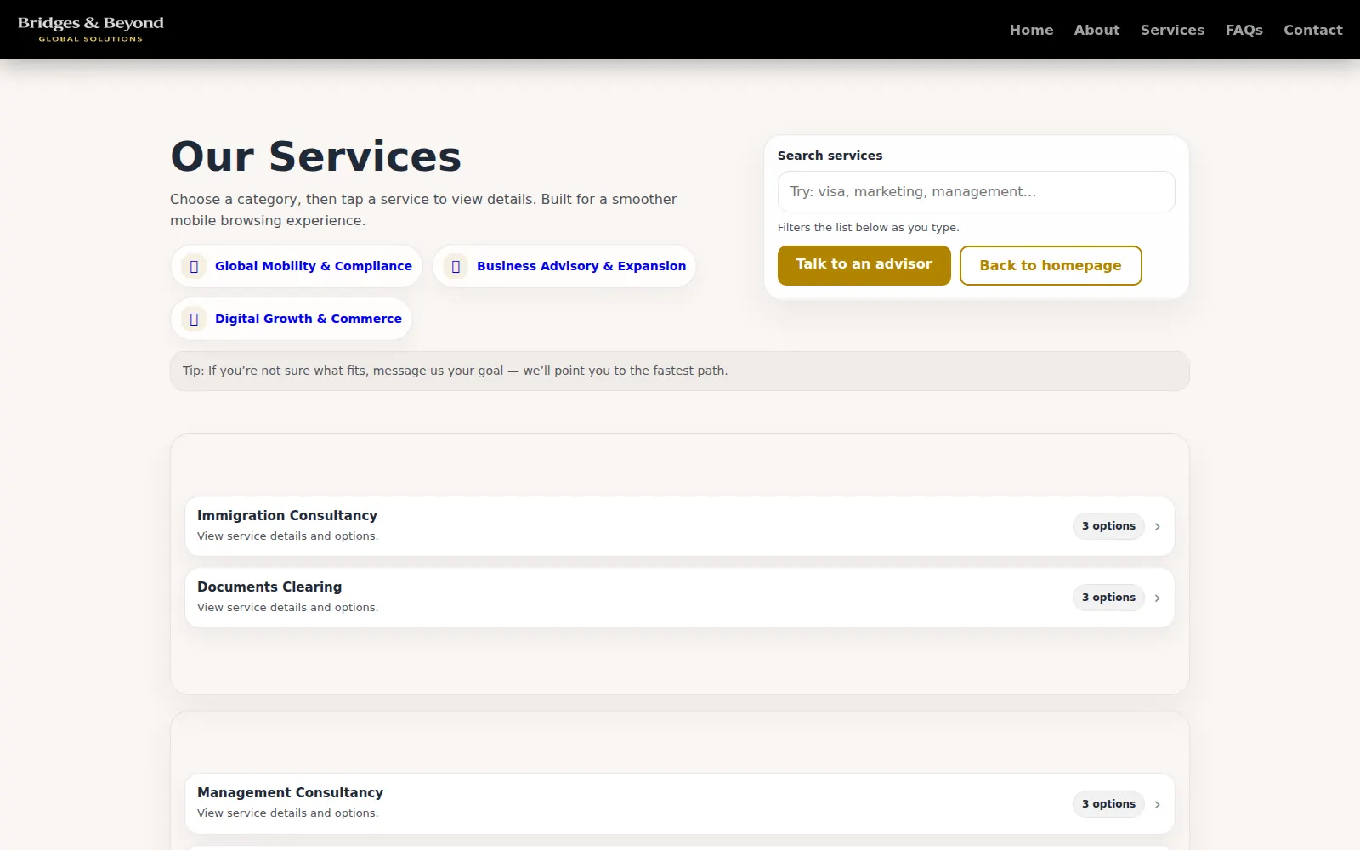The height and width of the screenshot is (850, 1360).
Task: Click the 'Filters the list below' hint
Action: 868,227
